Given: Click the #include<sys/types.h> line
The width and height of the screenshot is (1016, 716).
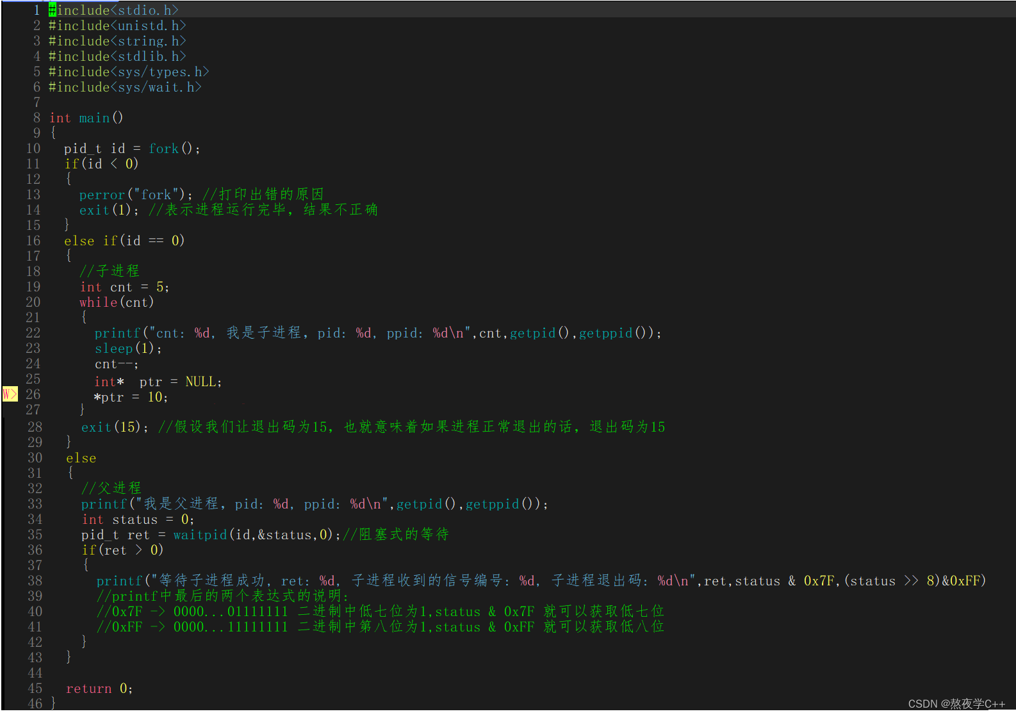Looking at the screenshot, I should 129,72.
